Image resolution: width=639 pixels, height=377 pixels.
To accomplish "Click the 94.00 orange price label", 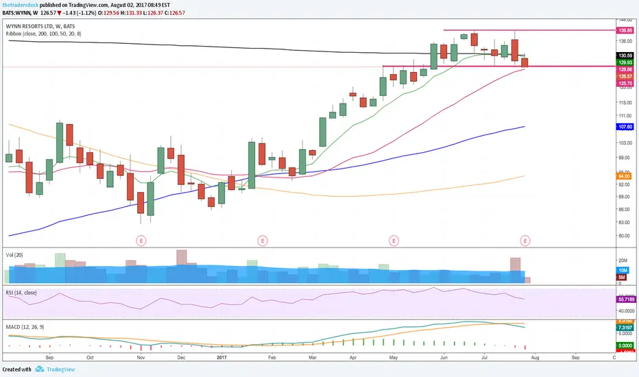I will tap(624, 176).
